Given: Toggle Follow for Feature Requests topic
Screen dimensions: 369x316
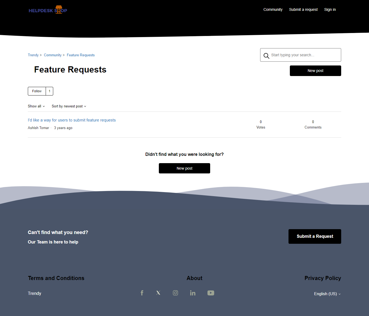Looking at the screenshot, I should (x=37, y=91).
